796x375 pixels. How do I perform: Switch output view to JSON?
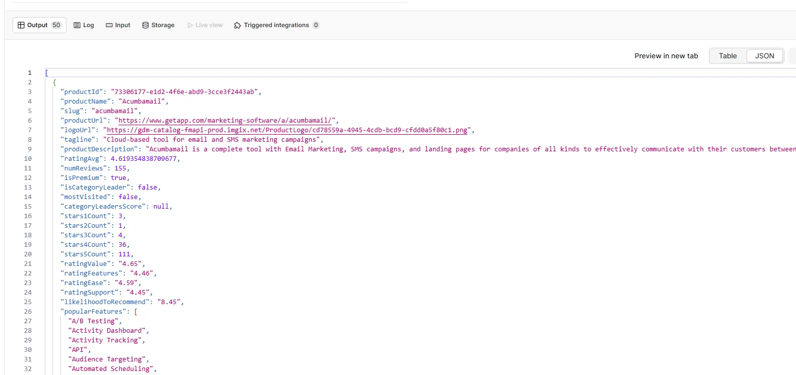coord(764,56)
